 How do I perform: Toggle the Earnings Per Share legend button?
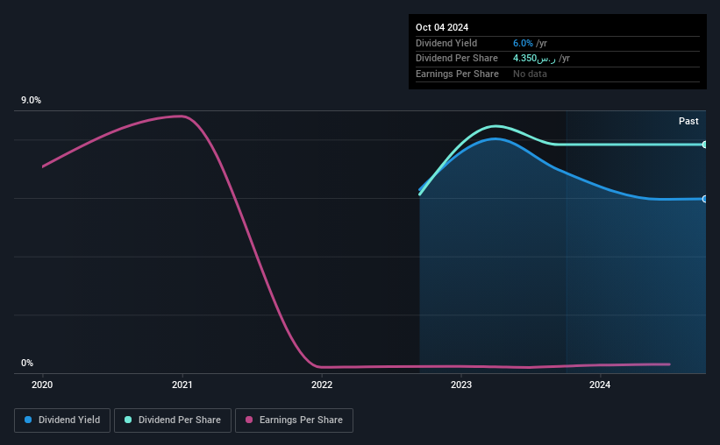[x=294, y=420]
